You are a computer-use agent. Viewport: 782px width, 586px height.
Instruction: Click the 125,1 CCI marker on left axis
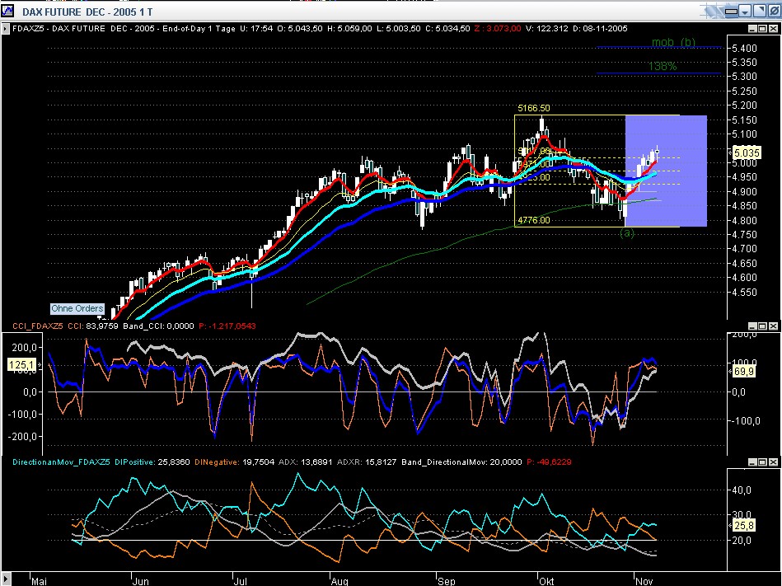pyautogui.click(x=22, y=366)
